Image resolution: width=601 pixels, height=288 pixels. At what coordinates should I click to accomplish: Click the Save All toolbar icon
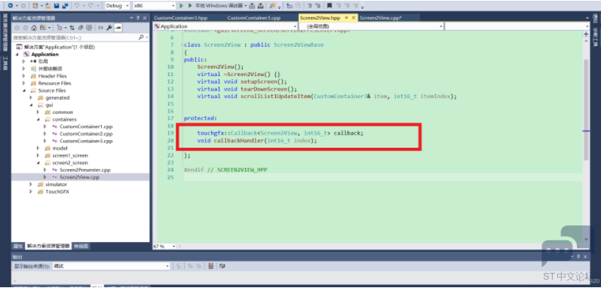(65, 6)
